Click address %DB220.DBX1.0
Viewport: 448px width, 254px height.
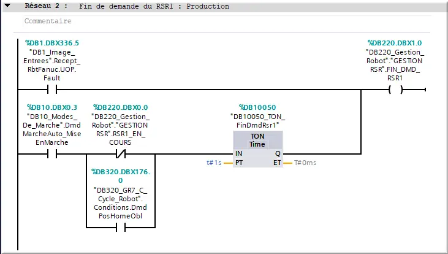tap(395, 43)
